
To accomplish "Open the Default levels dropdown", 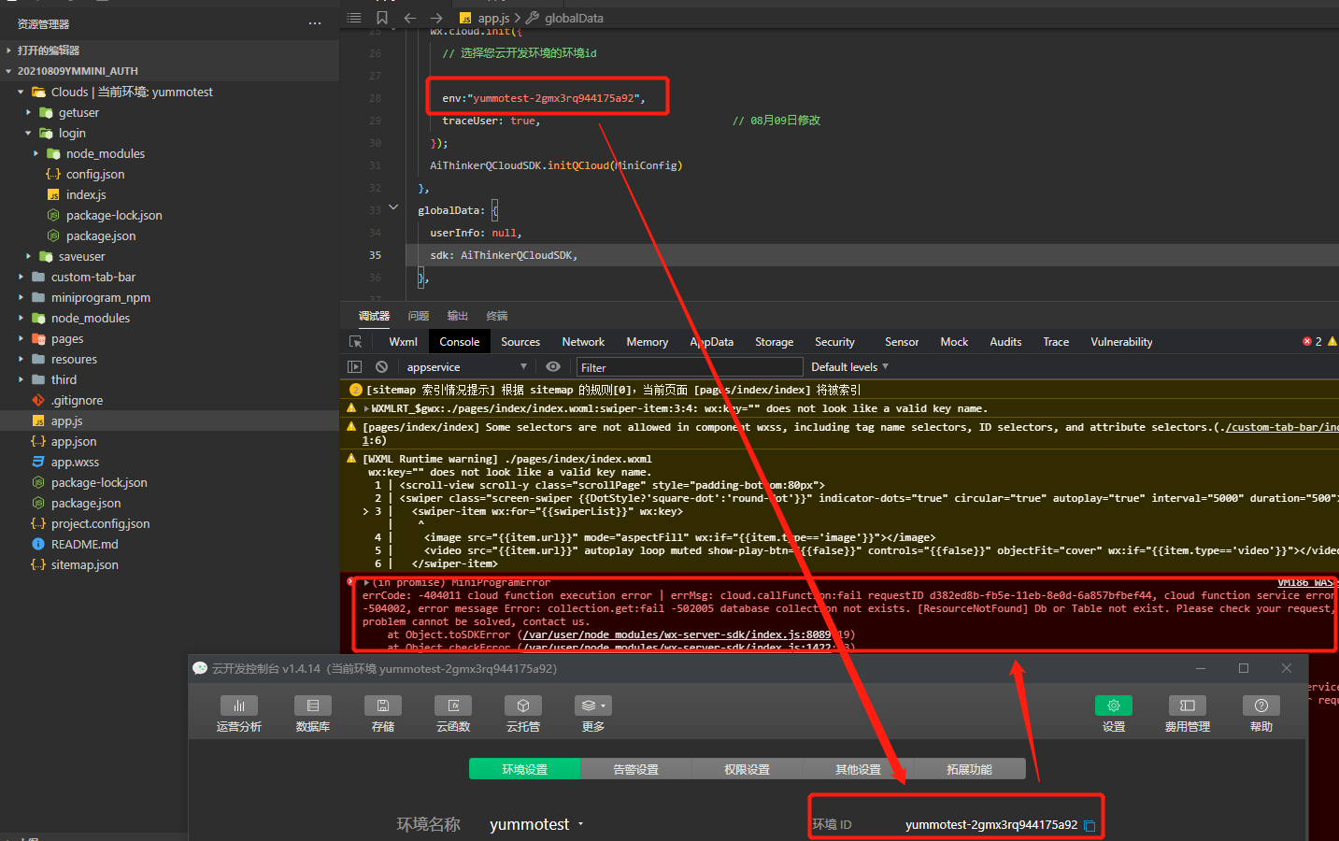I will click(x=849, y=367).
